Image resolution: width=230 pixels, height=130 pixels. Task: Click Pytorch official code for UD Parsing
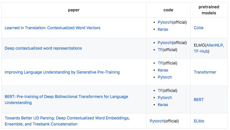pos(157,121)
